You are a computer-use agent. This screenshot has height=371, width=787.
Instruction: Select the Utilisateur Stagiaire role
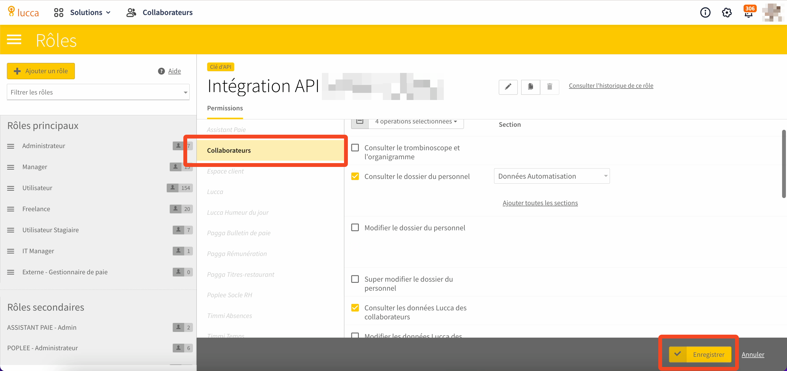coord(50,230)
